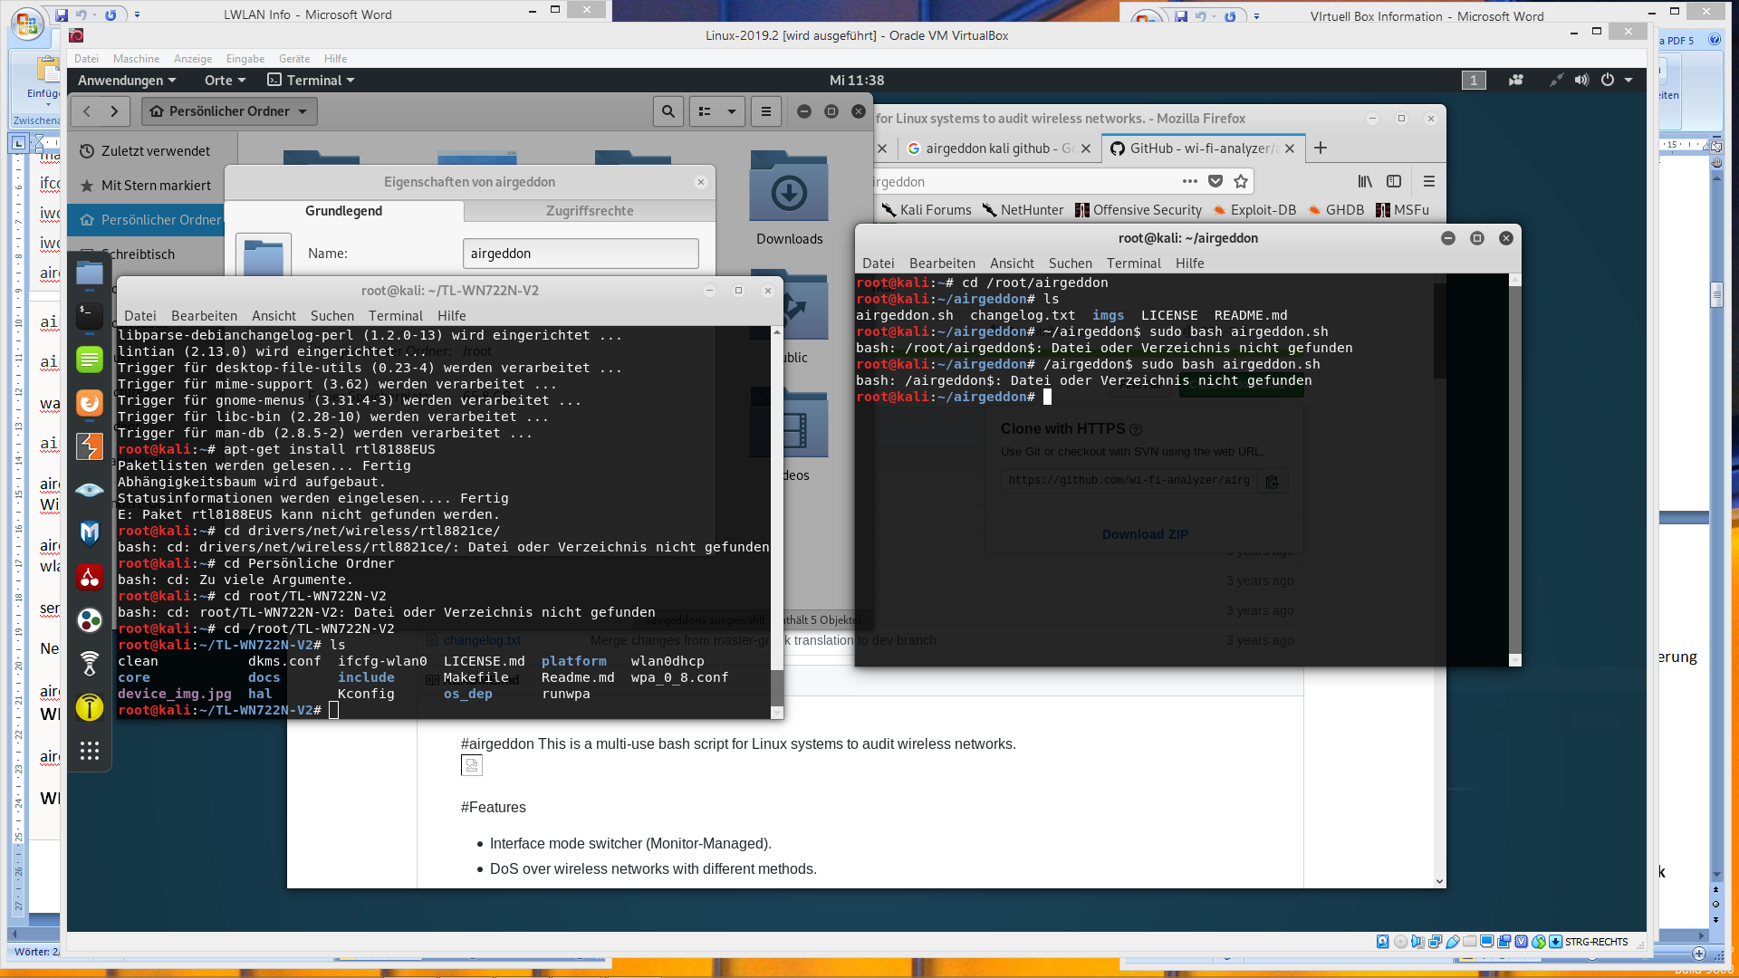Click the file manager search icon
Image resolution: width=1739 pixels, height=978 pixels.
point(668,111)
